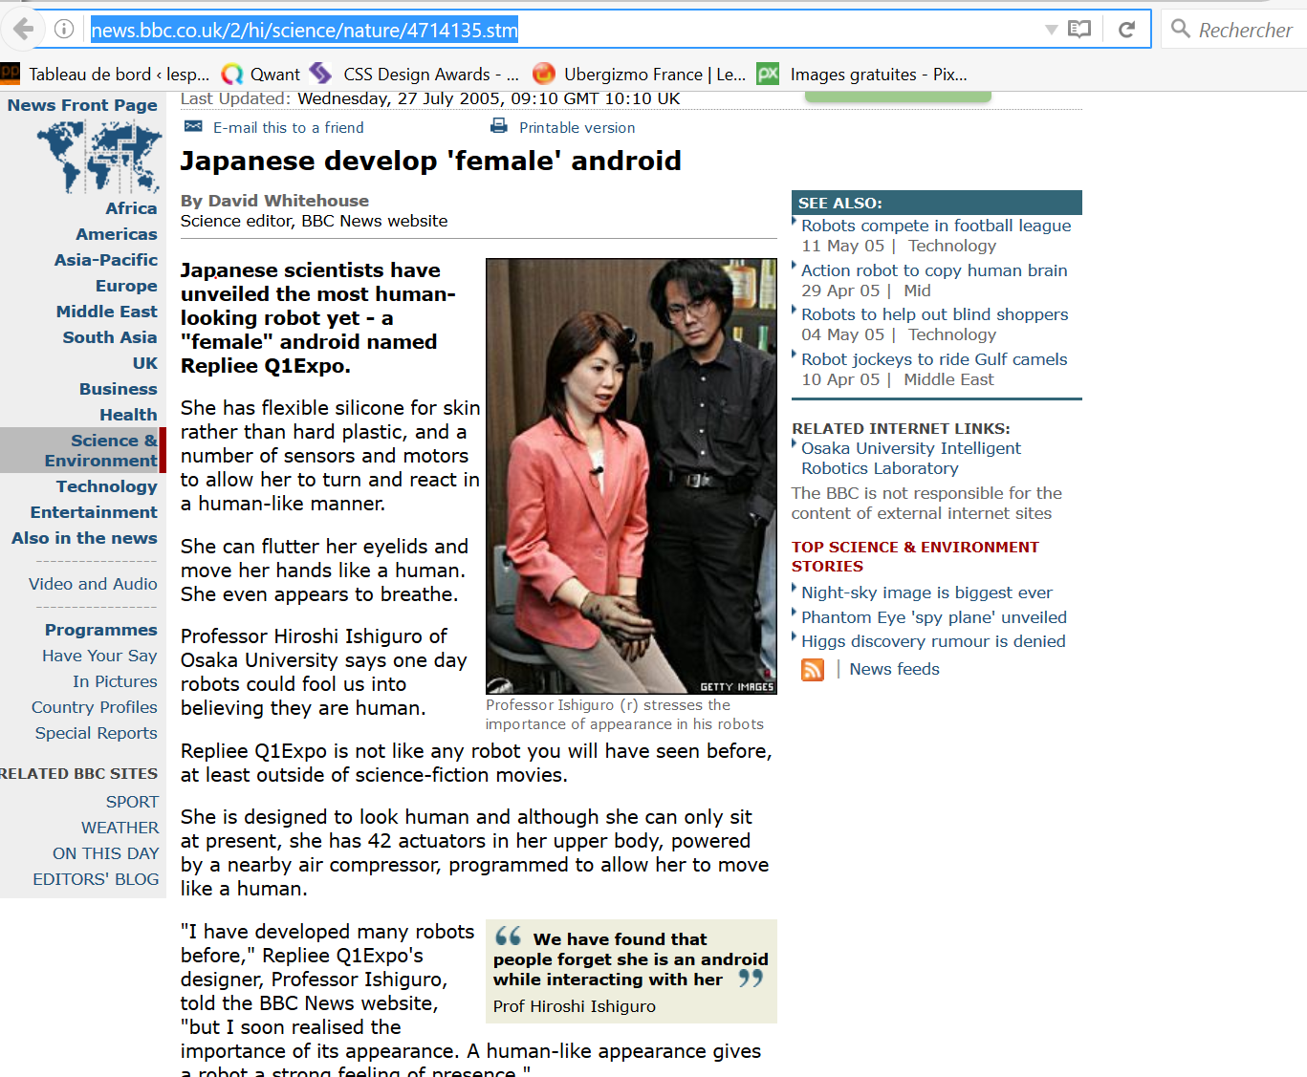
Task: Toggle reader view icon in address bar
Action: tap(1079, 30)
